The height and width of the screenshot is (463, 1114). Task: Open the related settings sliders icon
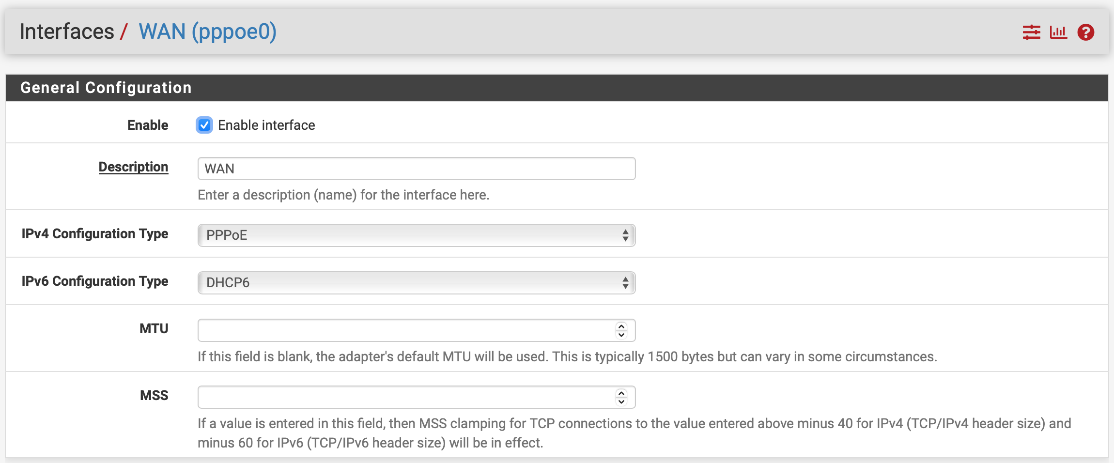point(1031,31)
